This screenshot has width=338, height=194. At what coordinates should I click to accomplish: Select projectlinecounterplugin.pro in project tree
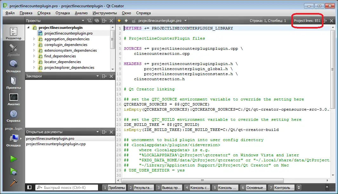tap(68, 33)
